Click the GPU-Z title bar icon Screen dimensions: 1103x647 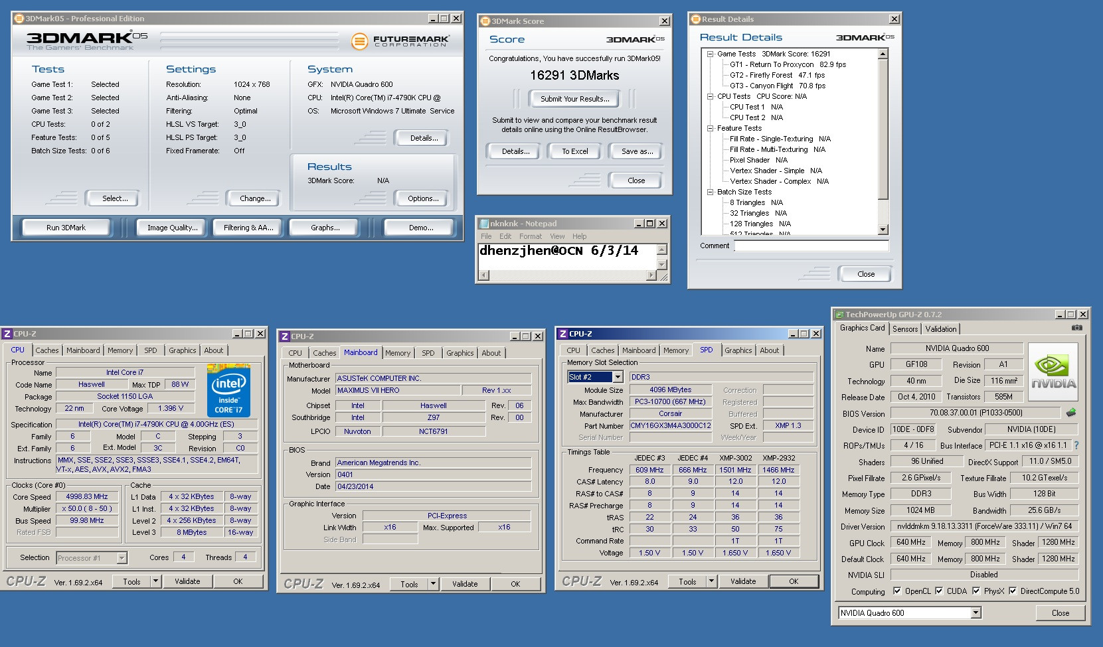pyautogui.click(x=839, y=315)
